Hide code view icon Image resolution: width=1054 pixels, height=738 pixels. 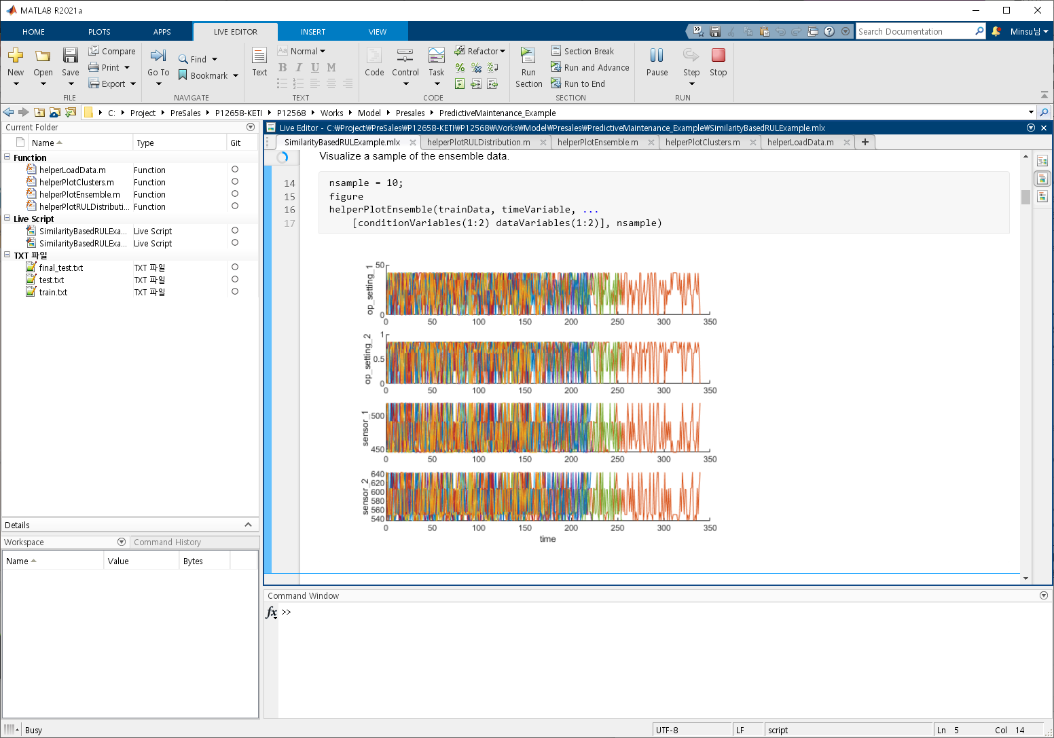(1042, 196)
